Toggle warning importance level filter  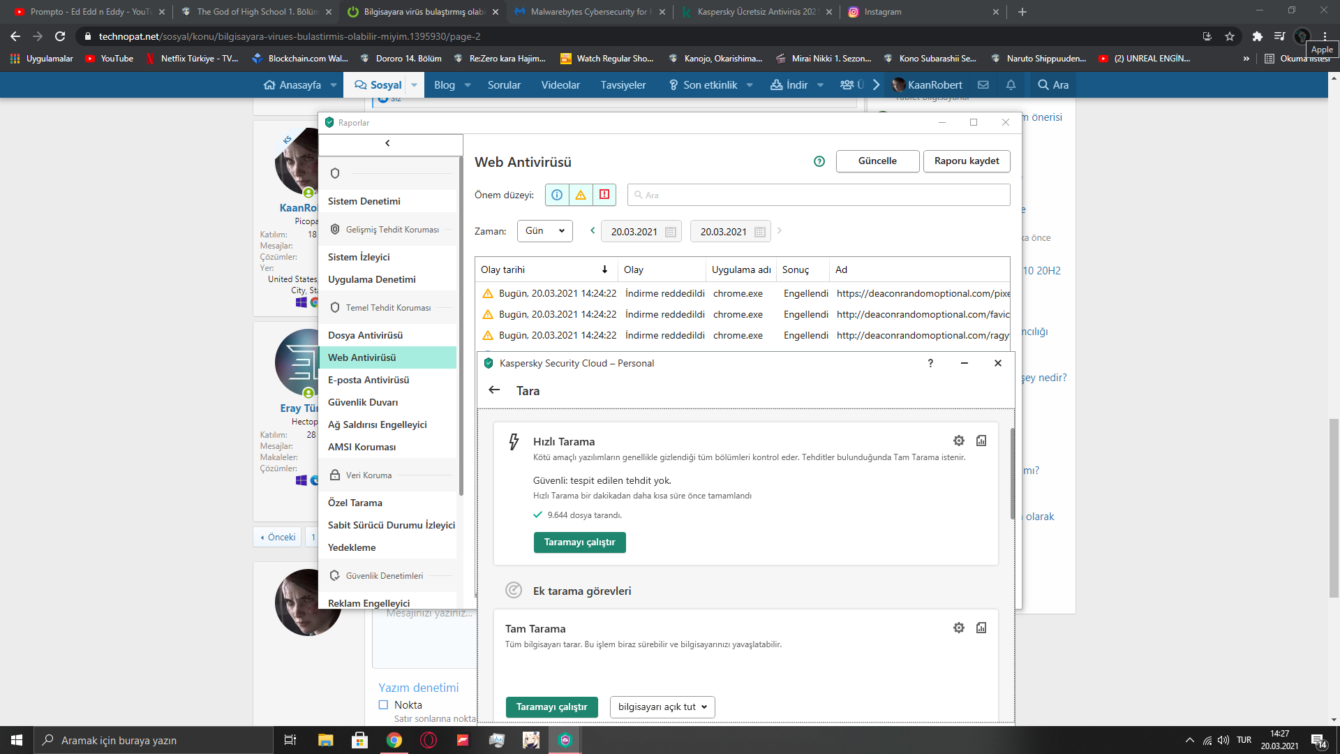(581, 195)
